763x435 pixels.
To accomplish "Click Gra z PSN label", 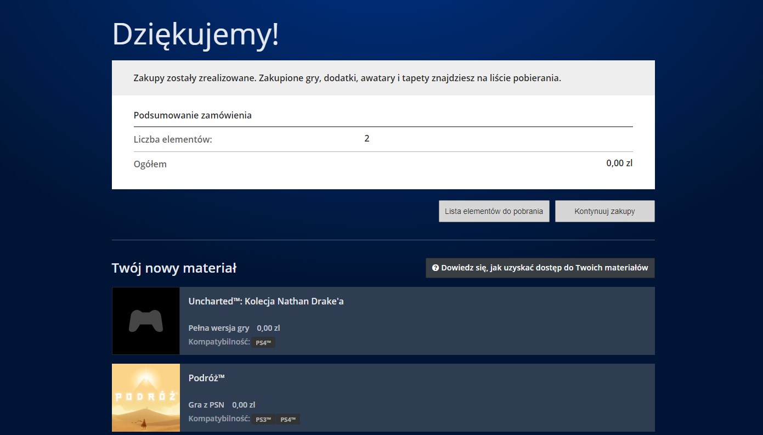I will (x=206, y=405).
